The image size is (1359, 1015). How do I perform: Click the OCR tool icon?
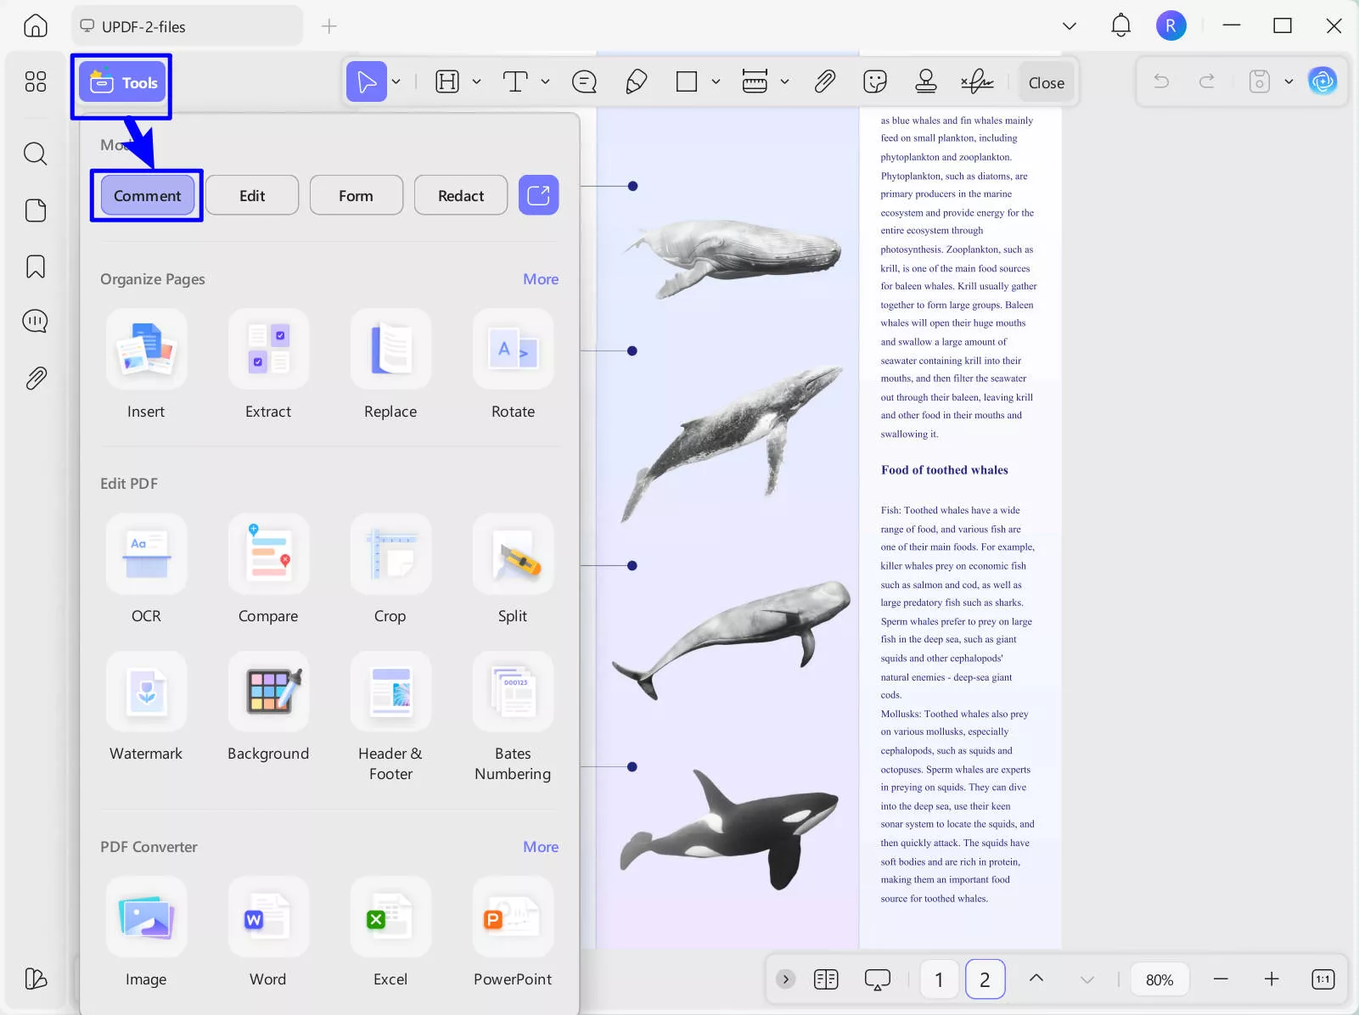click(x=146, y=554)
